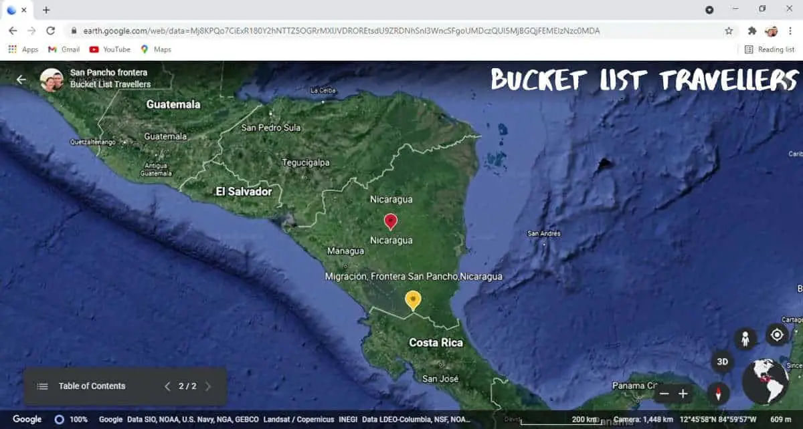Open the YouTube bookmark
Image resolution: width=803 pixels, height=429 pixels.
[110, 49]
